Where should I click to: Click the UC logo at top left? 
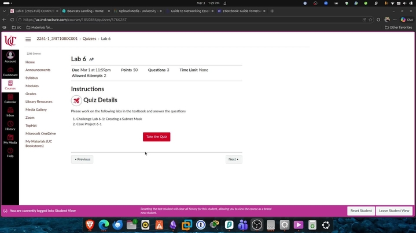click(x=10, y=40)
